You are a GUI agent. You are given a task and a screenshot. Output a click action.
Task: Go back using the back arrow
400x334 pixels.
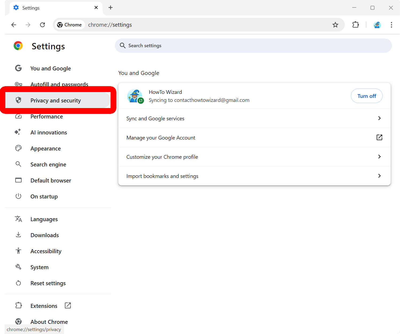coord(14,25)
